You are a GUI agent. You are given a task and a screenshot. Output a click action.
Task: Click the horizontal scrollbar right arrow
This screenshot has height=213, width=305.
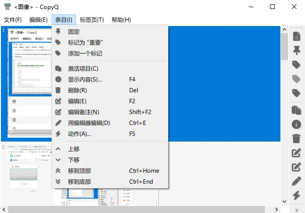click(x=277, y=210)
